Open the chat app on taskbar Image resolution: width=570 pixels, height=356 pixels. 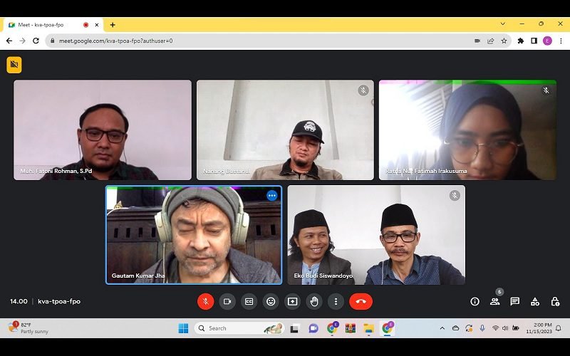pyautogui.click(x=313, y=328)
